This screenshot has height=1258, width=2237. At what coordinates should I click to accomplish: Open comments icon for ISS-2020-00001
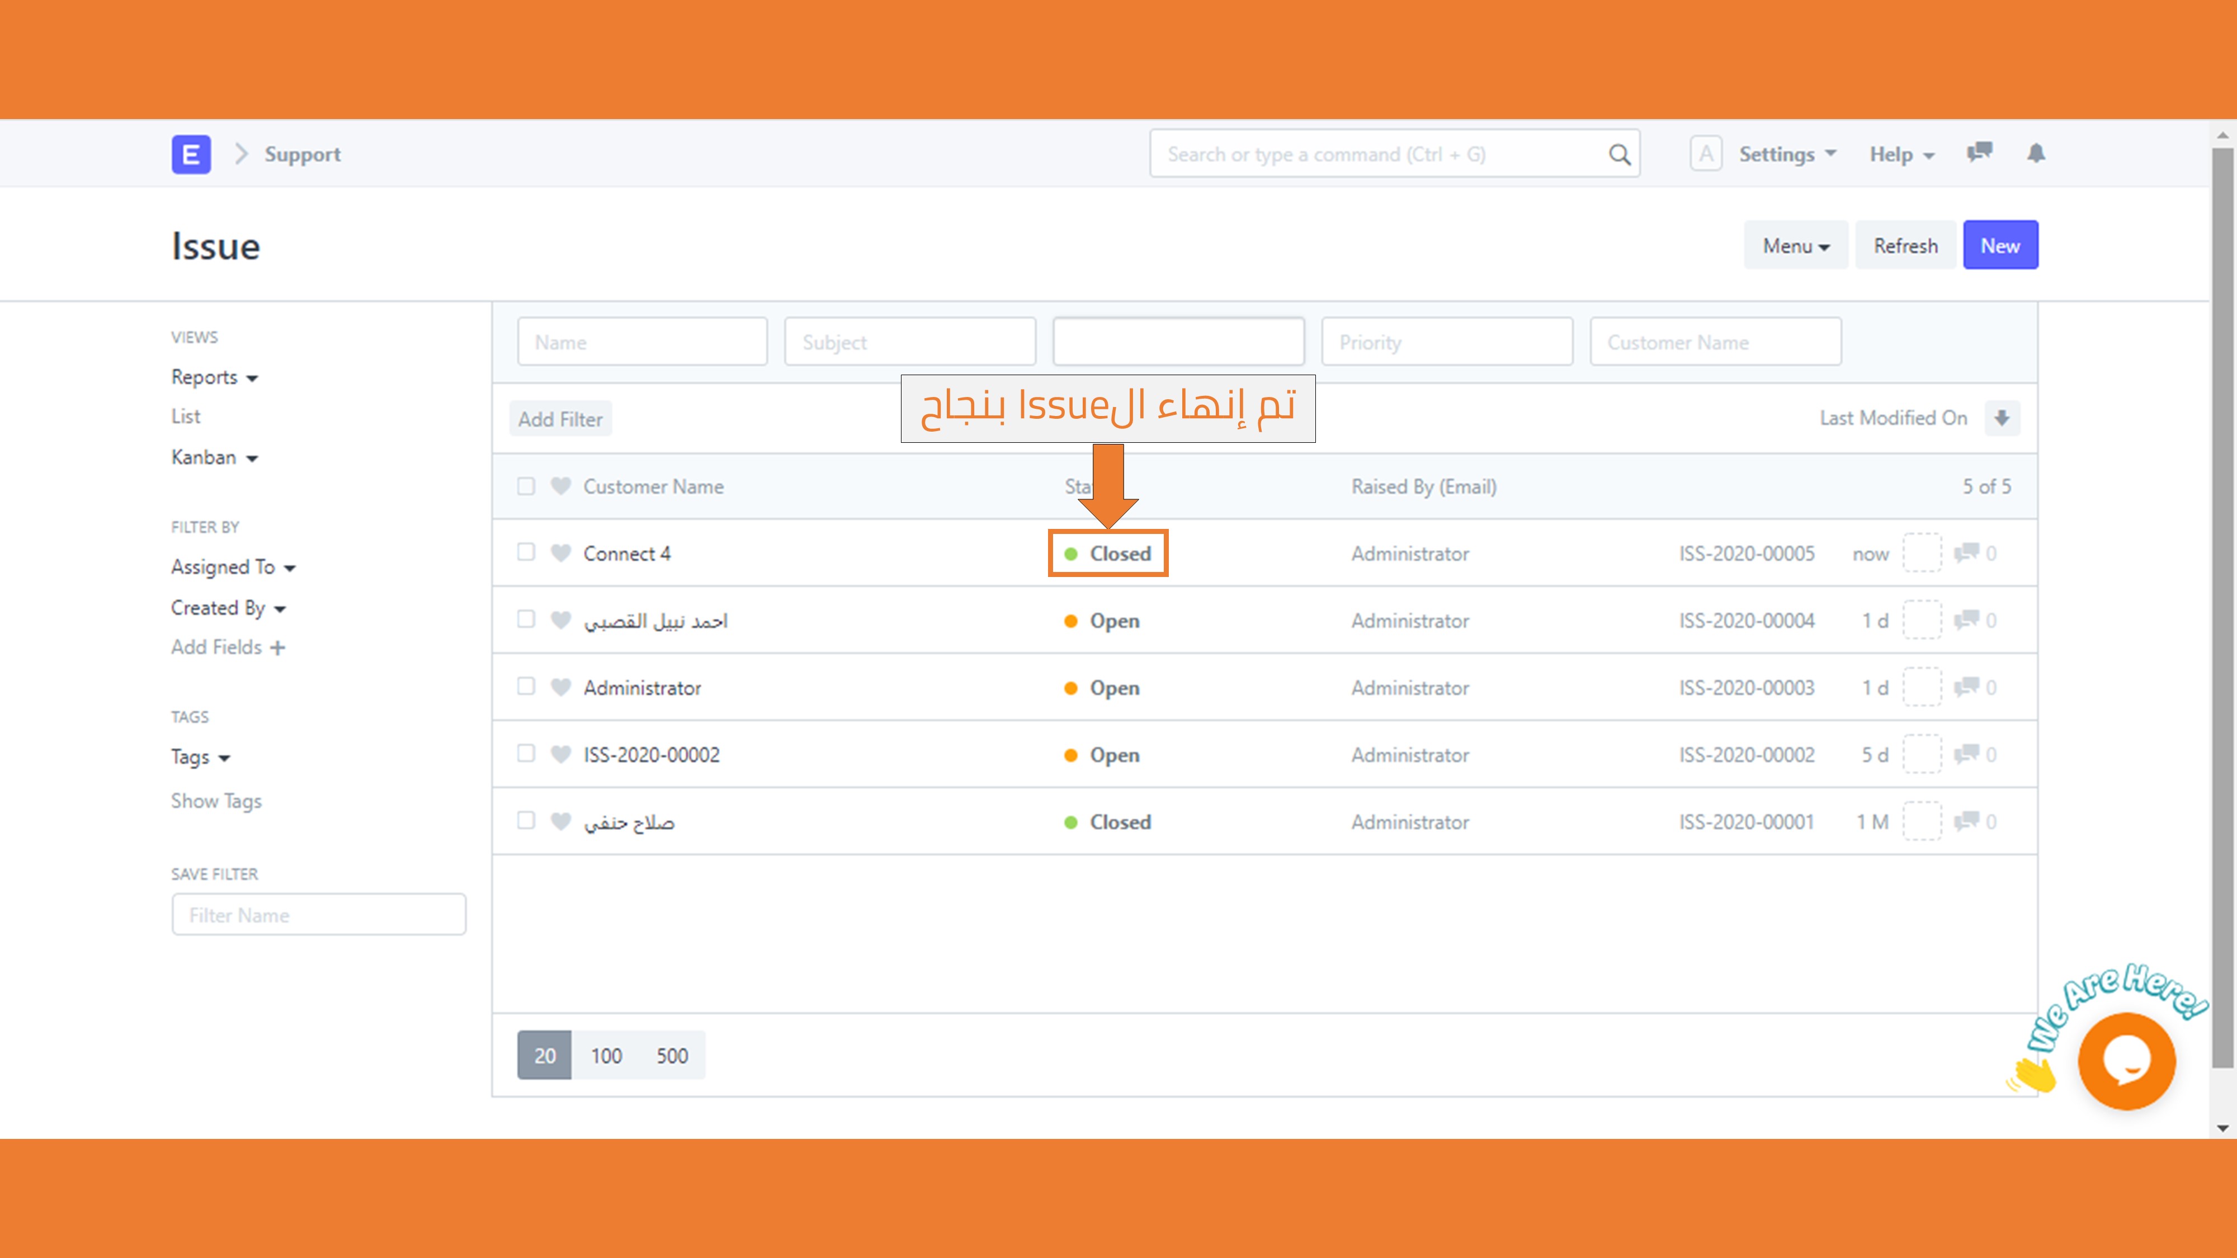(1966, 821)
